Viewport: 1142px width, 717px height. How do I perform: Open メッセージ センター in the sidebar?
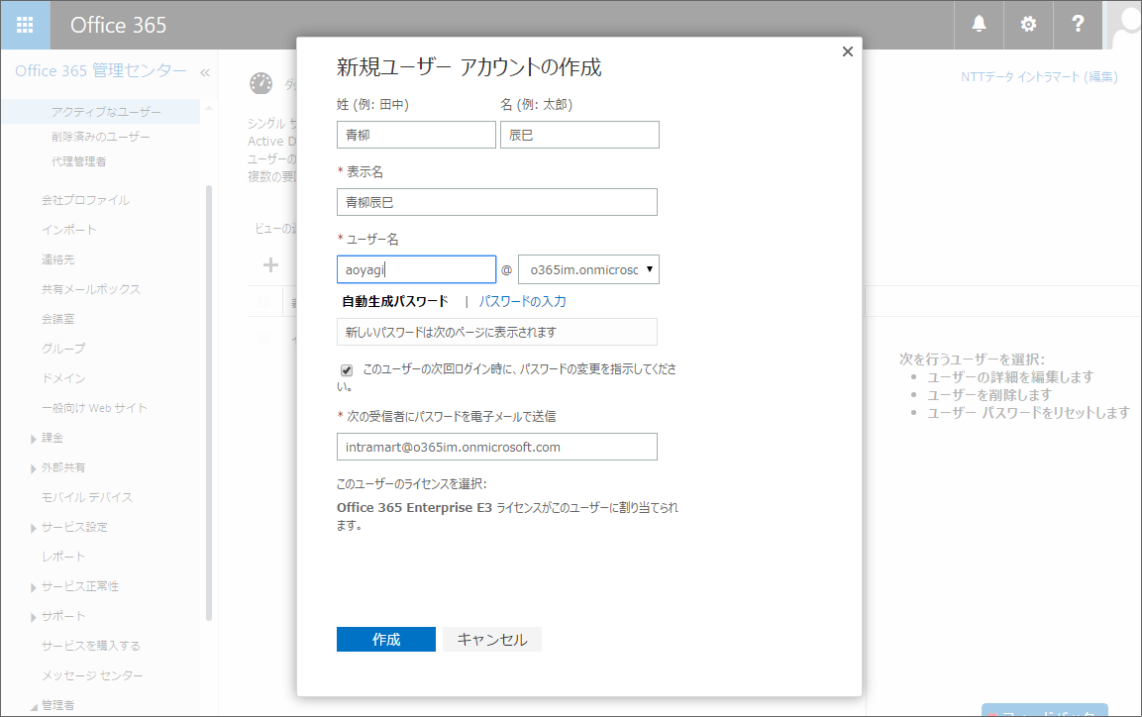click(92, 675)
